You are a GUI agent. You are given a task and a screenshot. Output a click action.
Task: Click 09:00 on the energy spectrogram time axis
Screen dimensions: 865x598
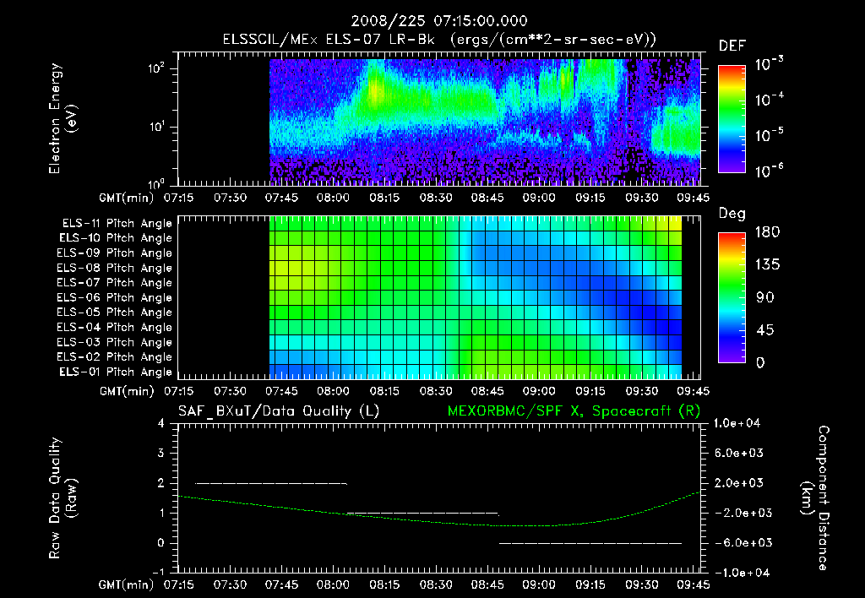coord(539,198)
